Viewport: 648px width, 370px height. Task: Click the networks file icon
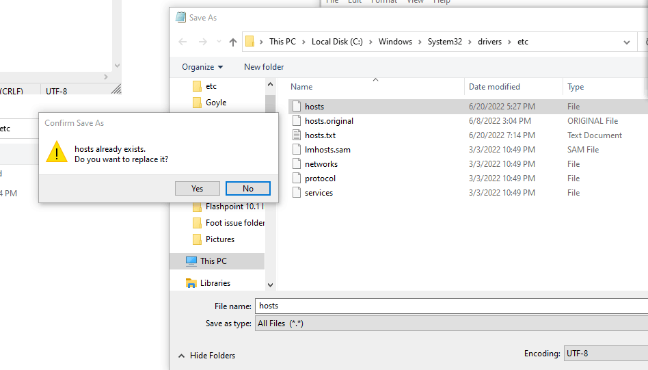(296, 163)
